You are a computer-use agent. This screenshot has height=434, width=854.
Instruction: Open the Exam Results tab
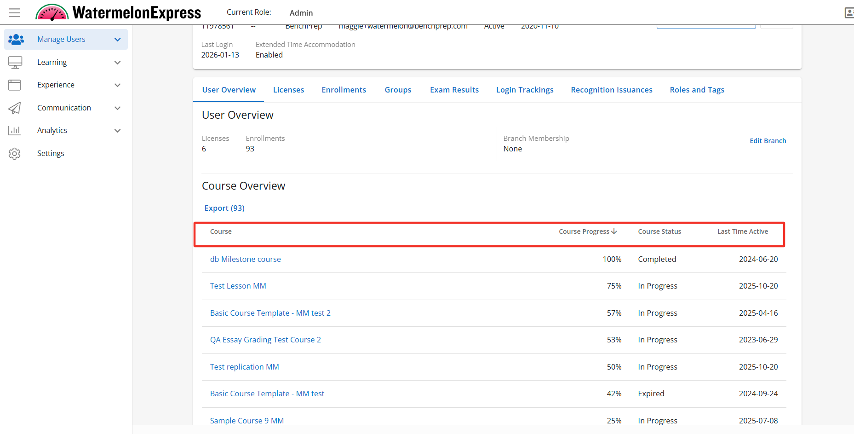pos(454,90)
